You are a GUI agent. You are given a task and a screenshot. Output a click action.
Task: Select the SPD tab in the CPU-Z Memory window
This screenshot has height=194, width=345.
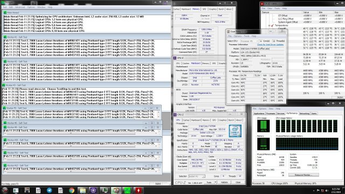(204, 9)
